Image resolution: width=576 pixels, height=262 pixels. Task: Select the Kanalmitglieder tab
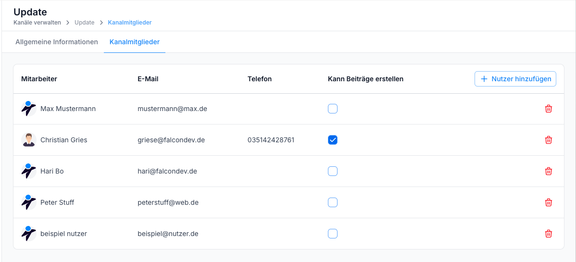tap(135, 42)
